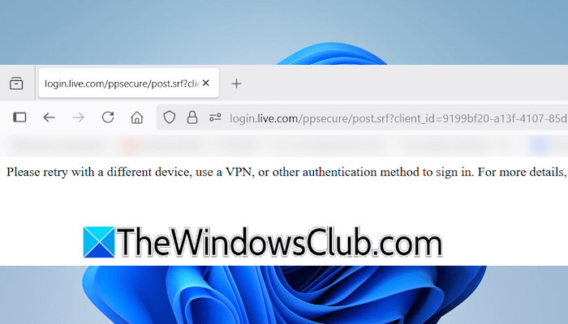Focus the address bar URL text

click(398, 118)
